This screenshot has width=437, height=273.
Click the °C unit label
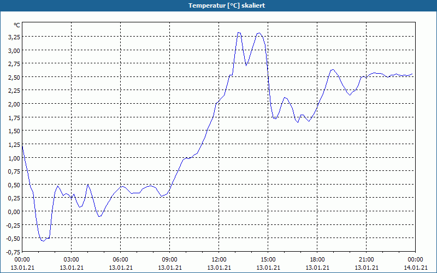pyautogui.click(x=17, y=25)
